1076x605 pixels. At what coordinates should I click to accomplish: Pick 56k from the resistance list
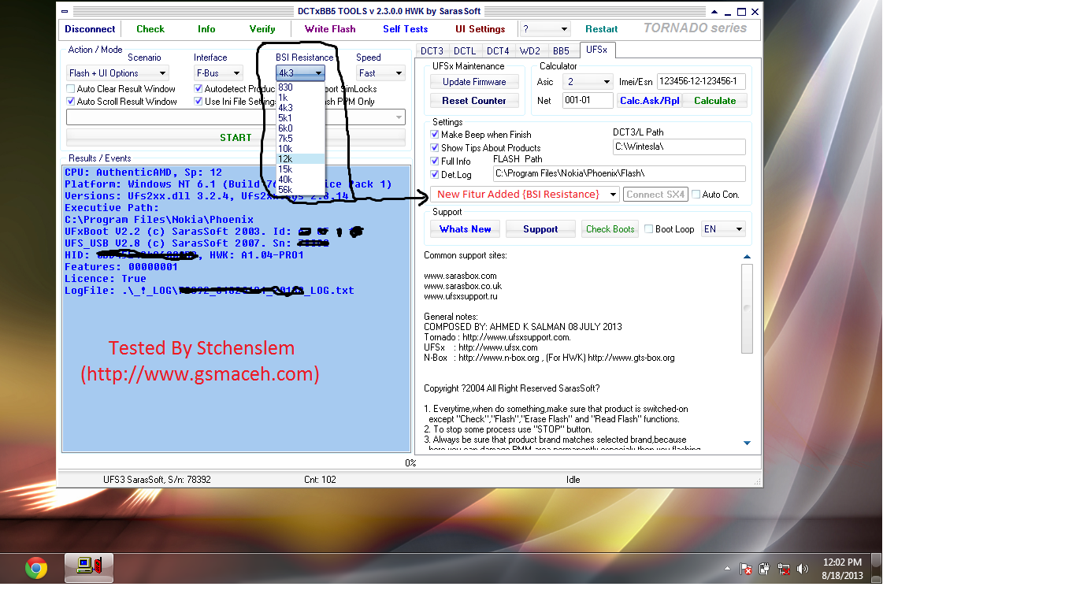point(300,190)
